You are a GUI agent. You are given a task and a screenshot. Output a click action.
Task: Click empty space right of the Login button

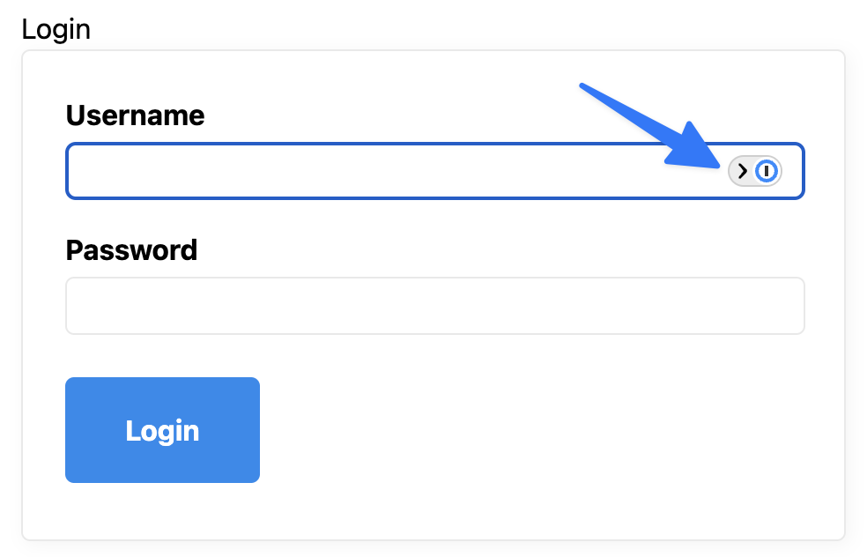click(x=529, y=430)
